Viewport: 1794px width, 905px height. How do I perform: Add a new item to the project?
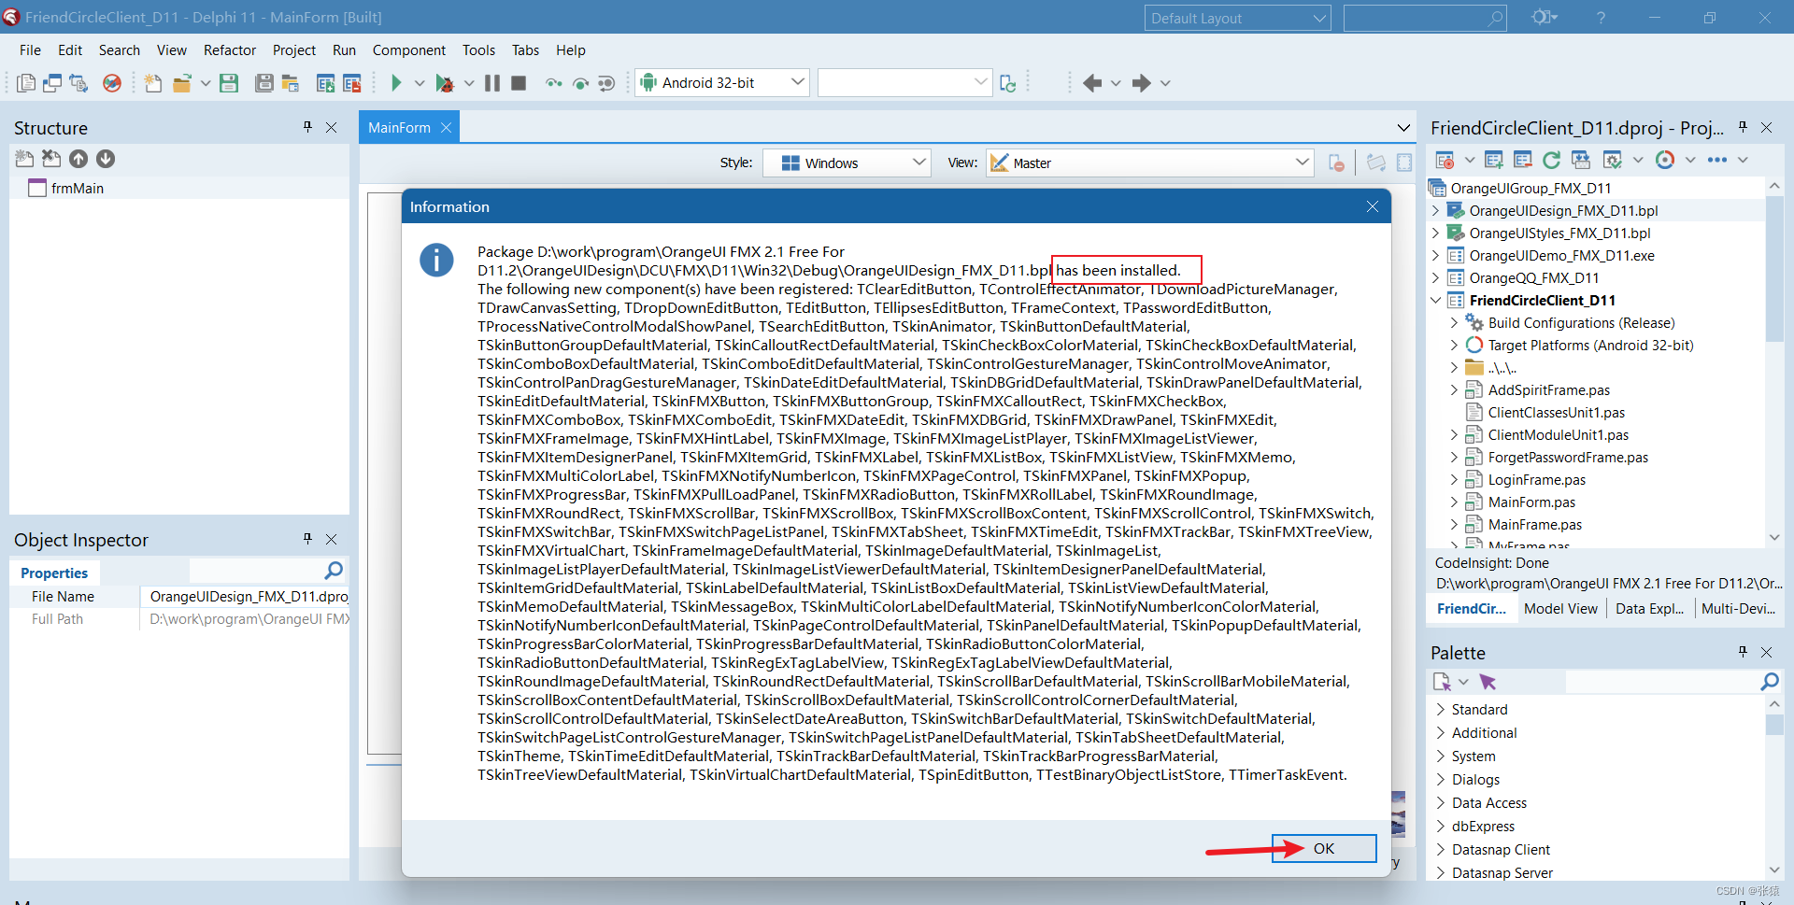pos(1494,160)
